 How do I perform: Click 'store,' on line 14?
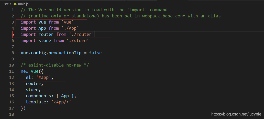(x=33, y=90)
